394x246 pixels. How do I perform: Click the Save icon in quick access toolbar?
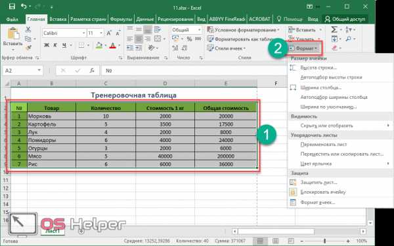pyautogui.click(x=12, y=7)
